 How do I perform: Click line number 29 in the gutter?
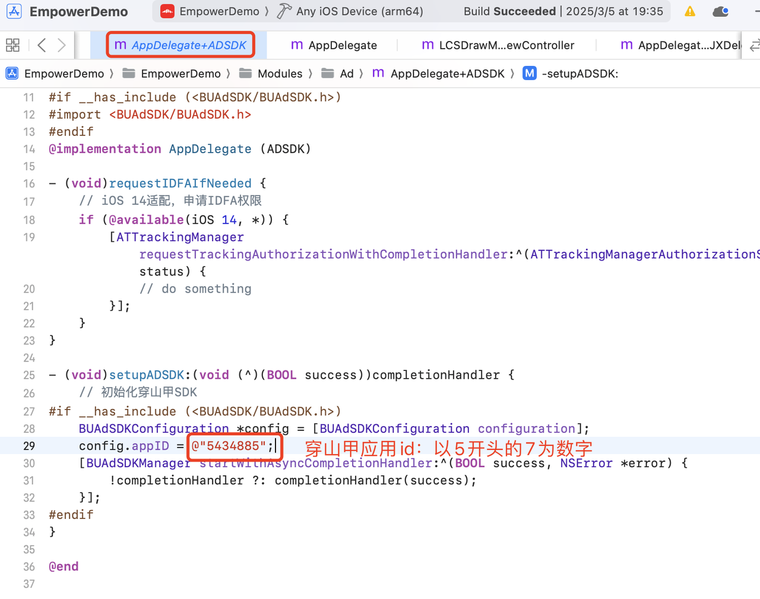(29, 446)
